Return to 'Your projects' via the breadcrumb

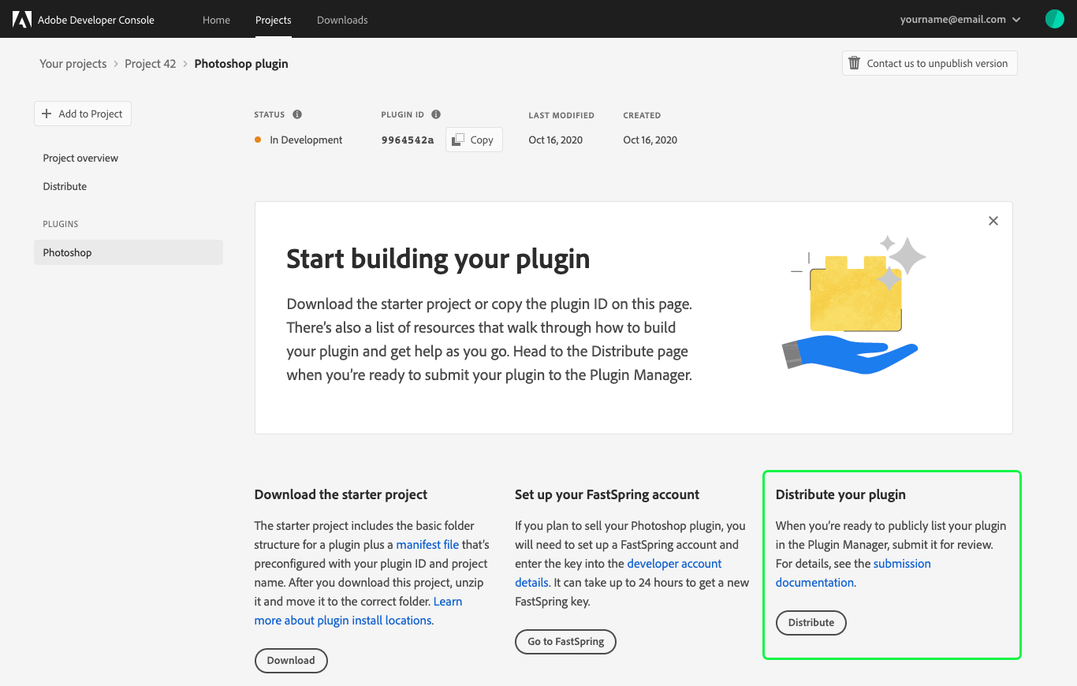[73, 63]
